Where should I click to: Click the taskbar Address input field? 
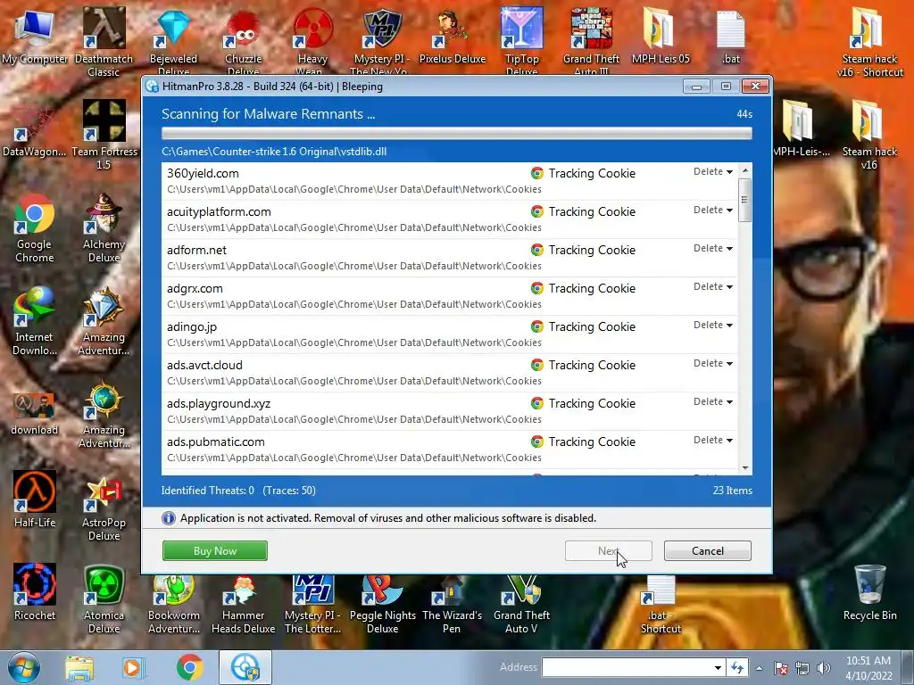click(x=627, y=667)
